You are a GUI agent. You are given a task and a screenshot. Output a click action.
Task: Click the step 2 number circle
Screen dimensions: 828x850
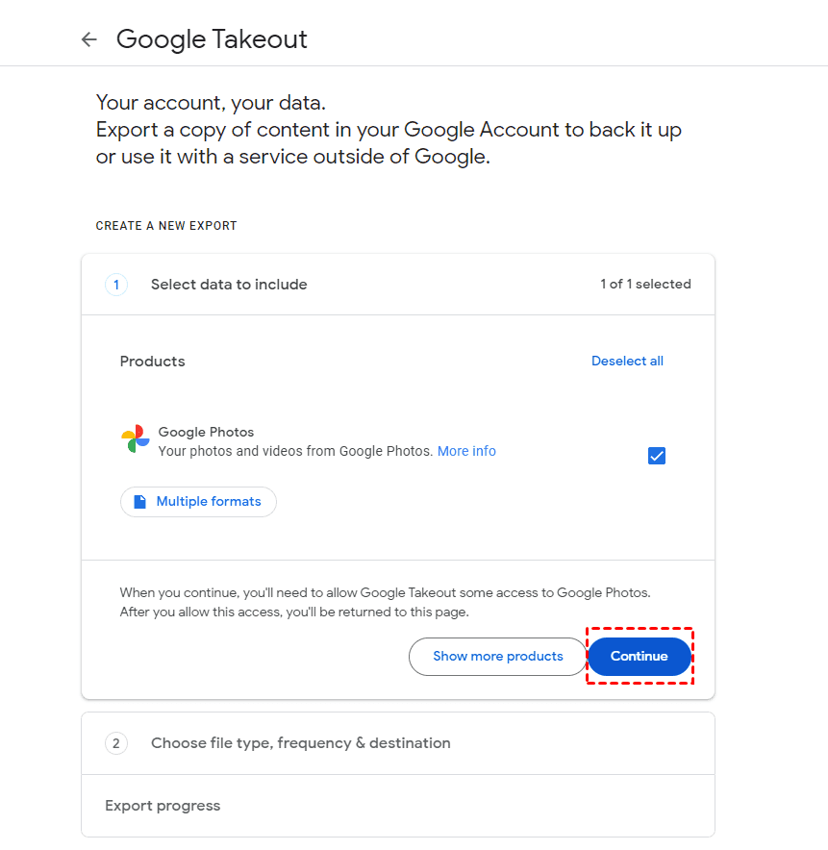[x=116, y=743]
